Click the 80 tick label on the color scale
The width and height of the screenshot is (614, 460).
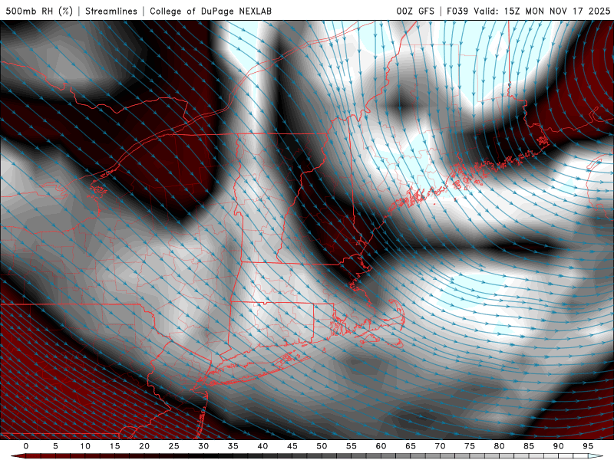(500, 446)
